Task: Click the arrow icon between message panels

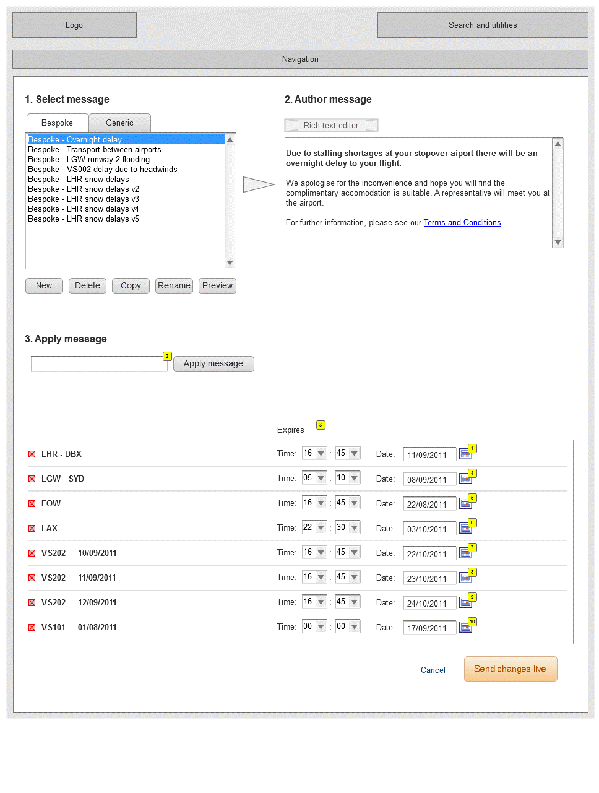Action: click(x=258, y=184)
